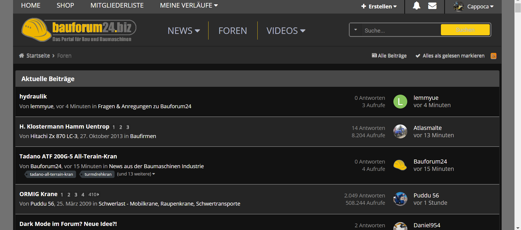
Task: Go to HOME in top navigation
Action: 31,5
